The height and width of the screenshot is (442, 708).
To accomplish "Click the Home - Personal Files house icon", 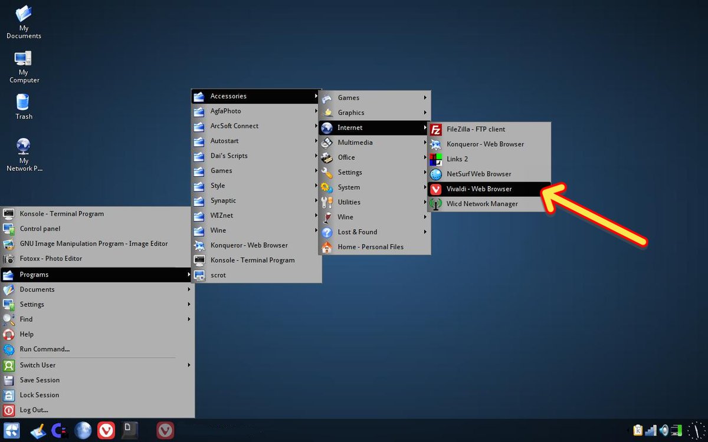I will (x=327, y=247).
